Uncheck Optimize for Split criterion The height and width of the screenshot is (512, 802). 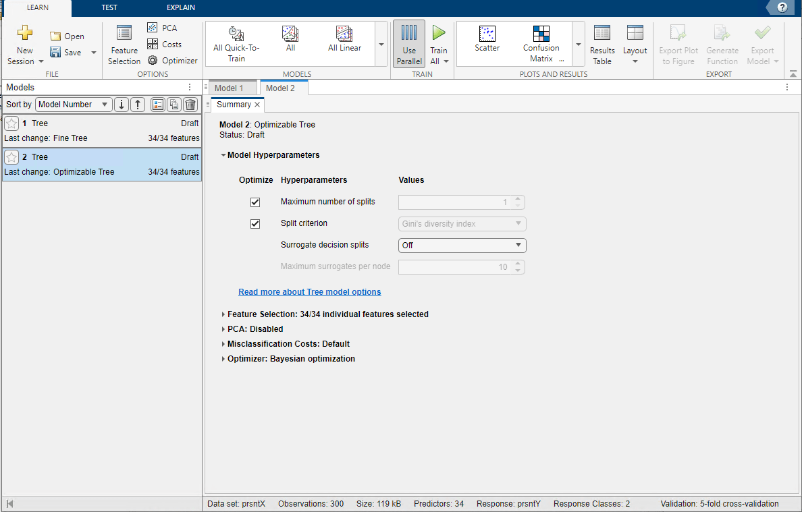click(x=255, y=224)
